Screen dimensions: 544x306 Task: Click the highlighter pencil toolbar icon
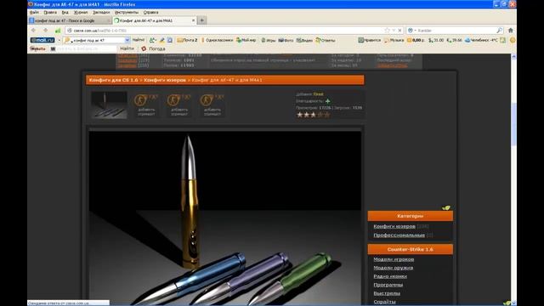(x=162, y=40)
